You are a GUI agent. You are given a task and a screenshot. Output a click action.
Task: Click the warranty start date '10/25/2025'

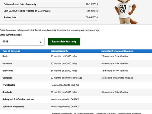(x=92, y=4)
